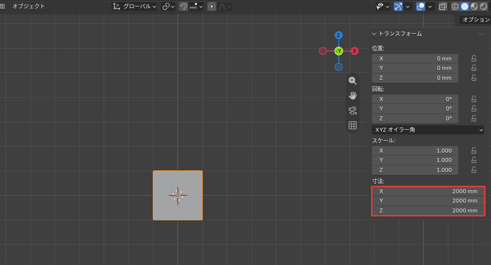Screen dimensions: 491x265
Task: Toggle the camera view icon
Action: coord(353,110)
